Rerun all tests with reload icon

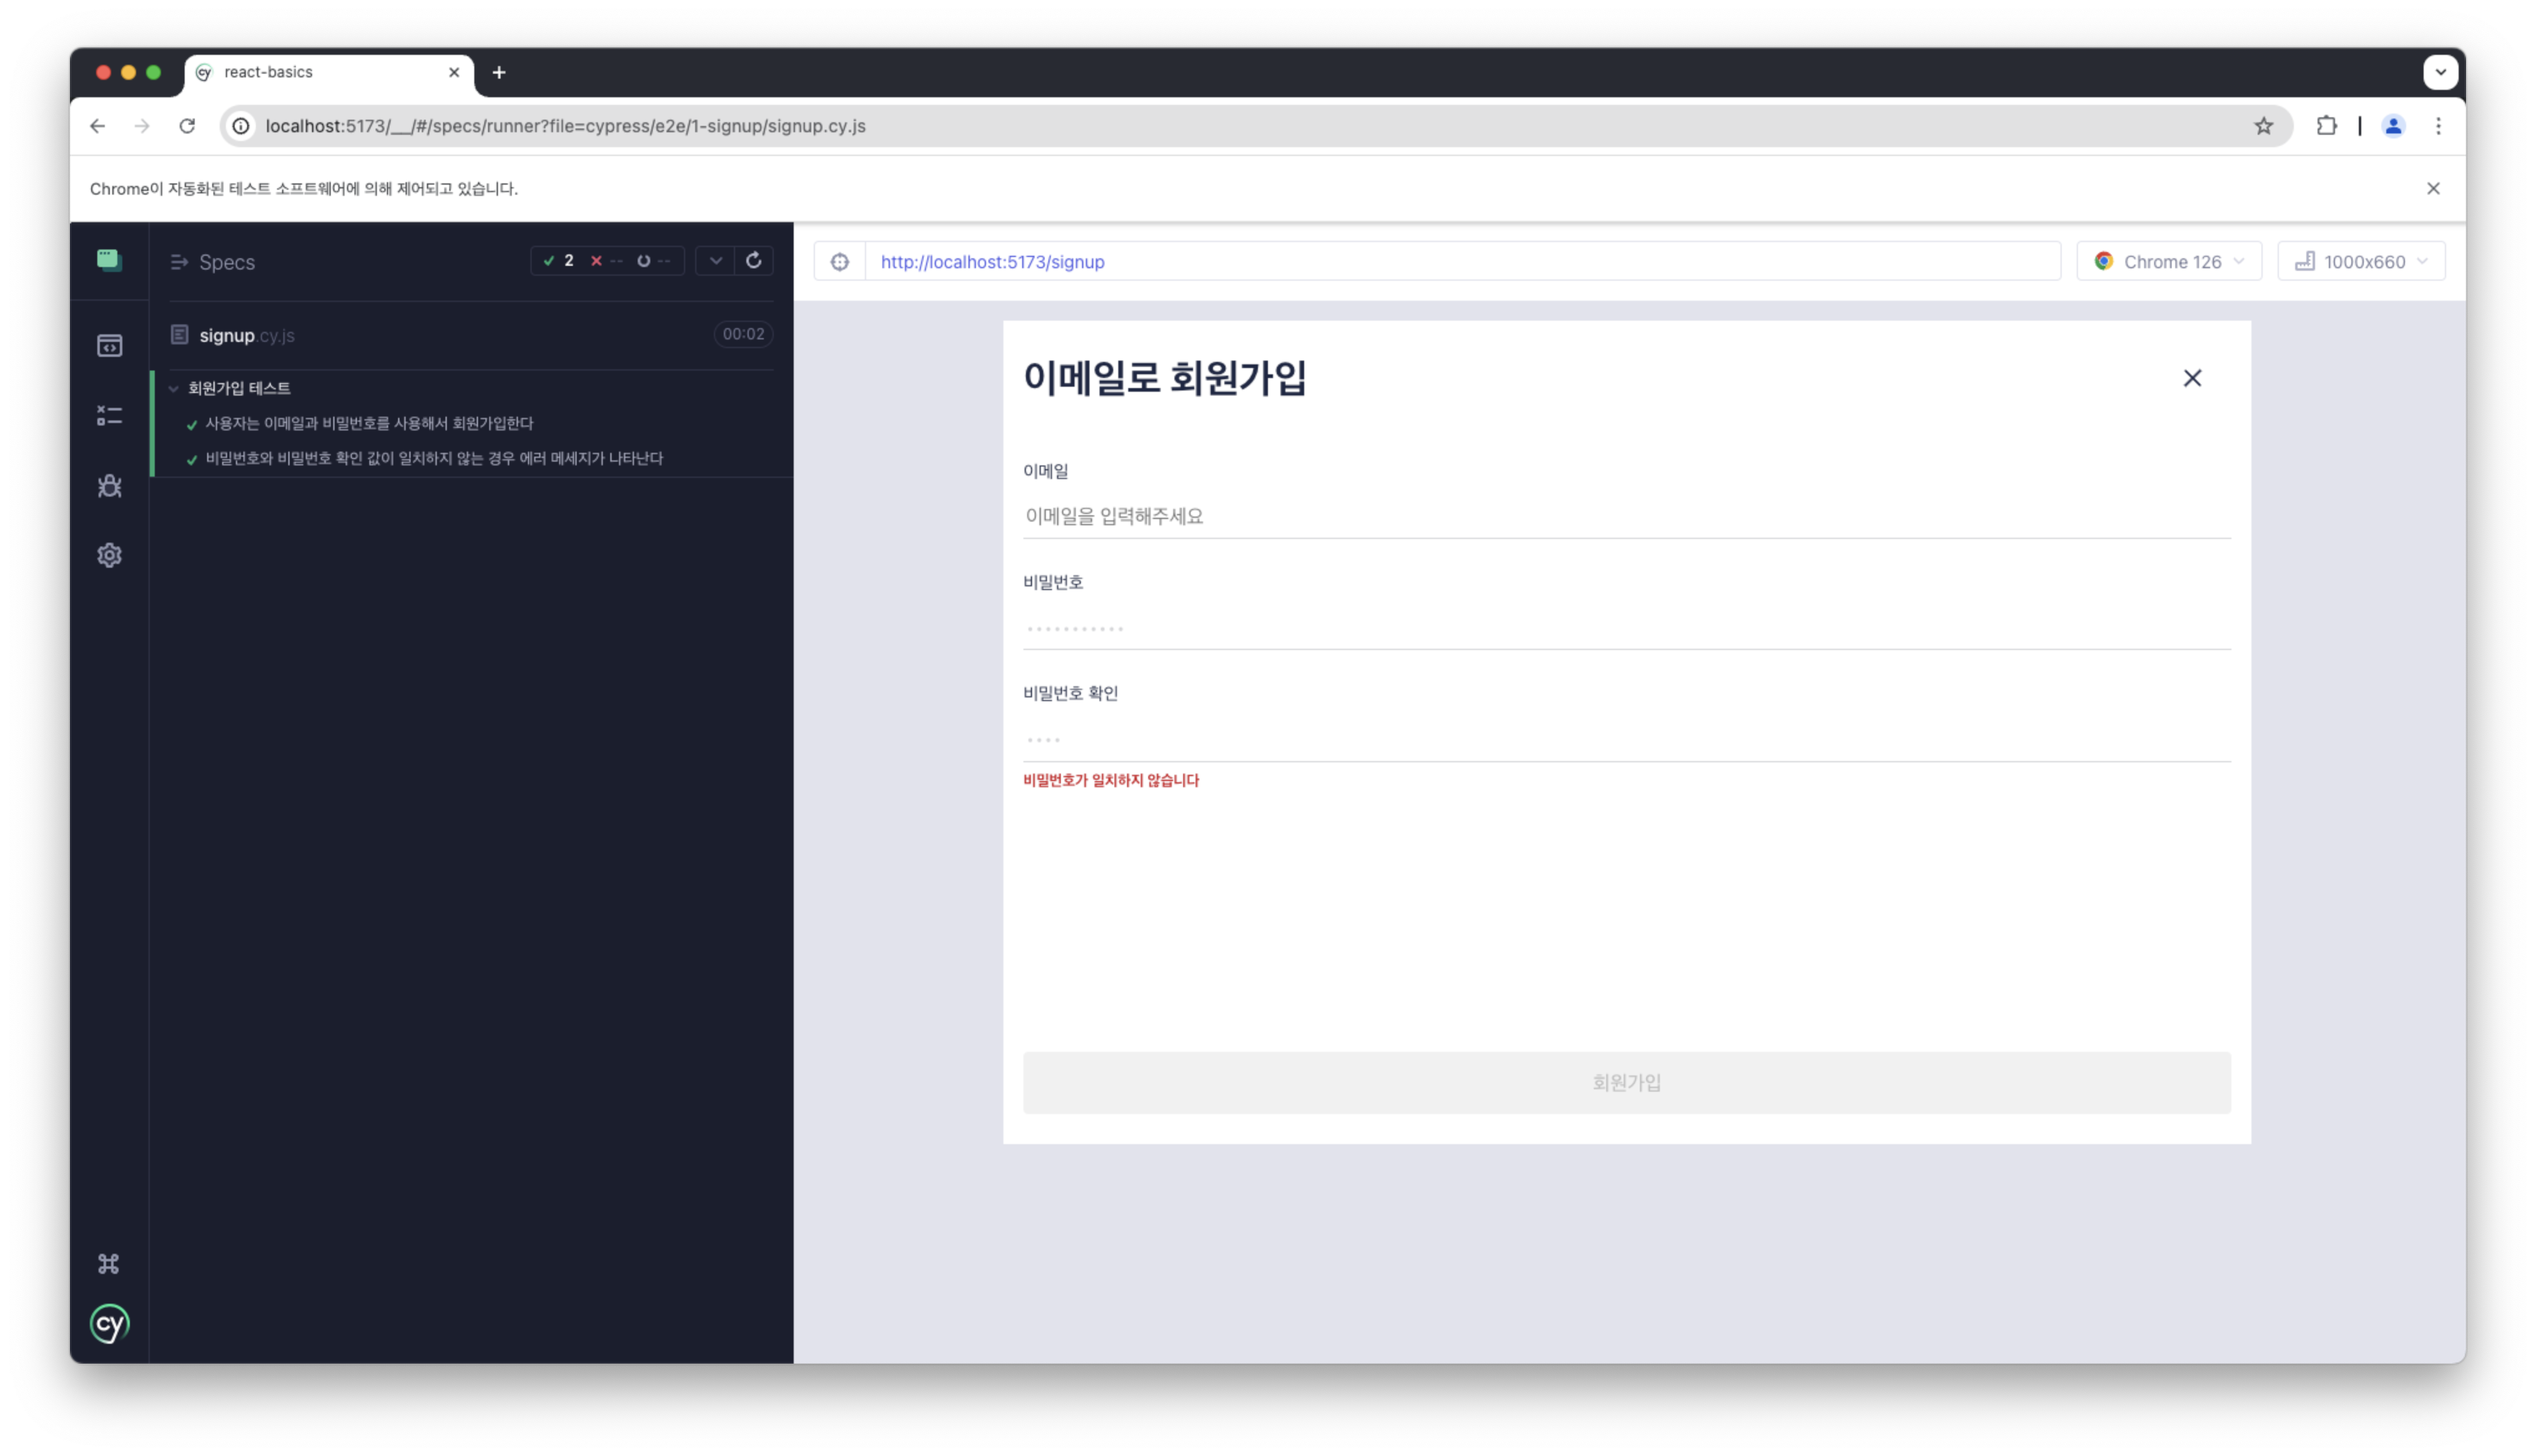coord(754,261)
